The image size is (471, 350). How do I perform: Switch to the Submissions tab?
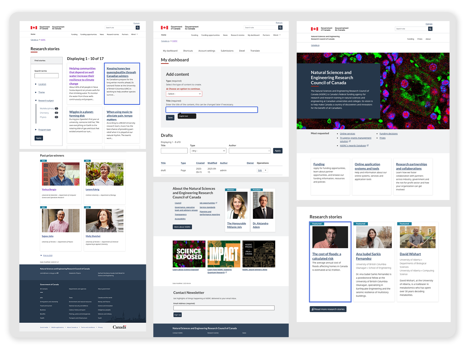(227, 51)
